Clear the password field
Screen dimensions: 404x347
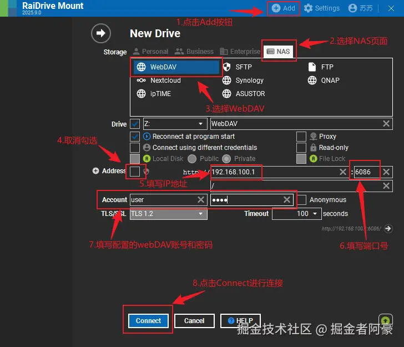(x=287, y=200)
